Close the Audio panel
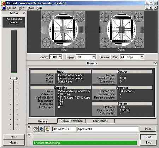The width and height of the screenshot is (159, 148). click(x=24, y=13)
